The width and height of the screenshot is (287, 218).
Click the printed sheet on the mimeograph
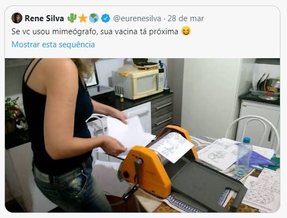point(172,147)
